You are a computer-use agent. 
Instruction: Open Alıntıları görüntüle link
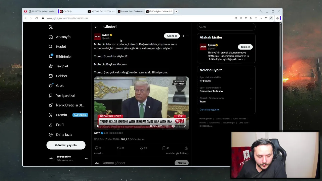pos(177,153)
